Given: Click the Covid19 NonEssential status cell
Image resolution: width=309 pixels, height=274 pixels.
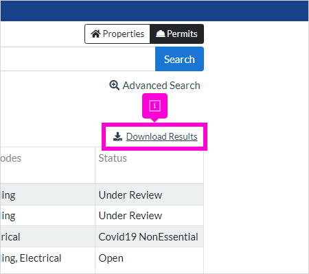Looking at the screenshot, I should (149, 236).
